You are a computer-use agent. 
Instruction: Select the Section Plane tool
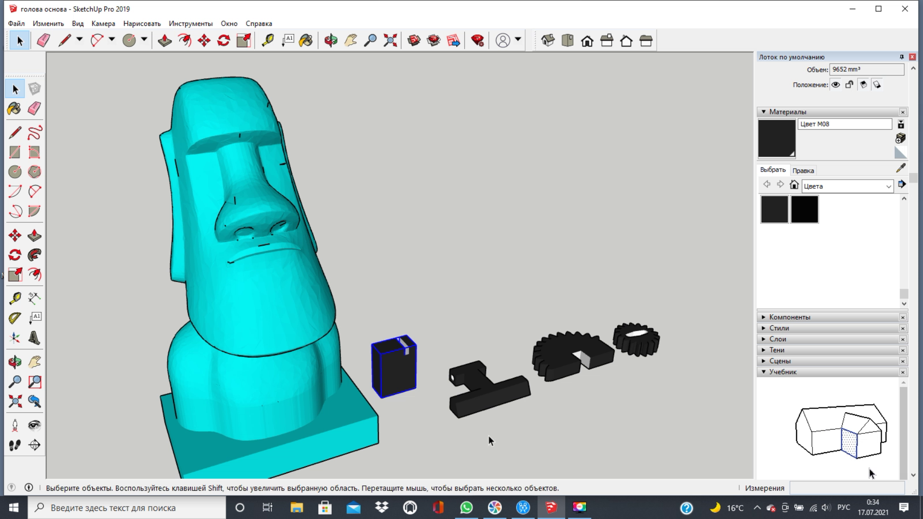[x=34, y=445]
